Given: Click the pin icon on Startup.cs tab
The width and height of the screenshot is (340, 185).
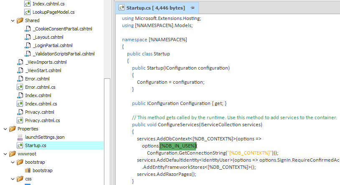Looking at the screenshot, I should point(192,8).
